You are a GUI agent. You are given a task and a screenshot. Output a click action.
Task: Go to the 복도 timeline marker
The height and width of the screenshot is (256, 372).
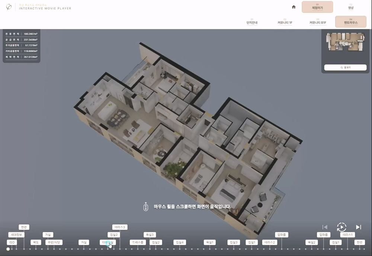pyautogui.click(x=36, y=242)
